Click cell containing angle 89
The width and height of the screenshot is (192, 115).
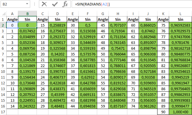tap(163, 106)
